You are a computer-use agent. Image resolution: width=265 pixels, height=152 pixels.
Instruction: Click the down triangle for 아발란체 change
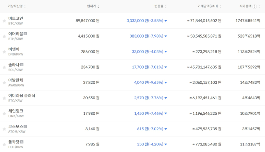pos(166,83)
